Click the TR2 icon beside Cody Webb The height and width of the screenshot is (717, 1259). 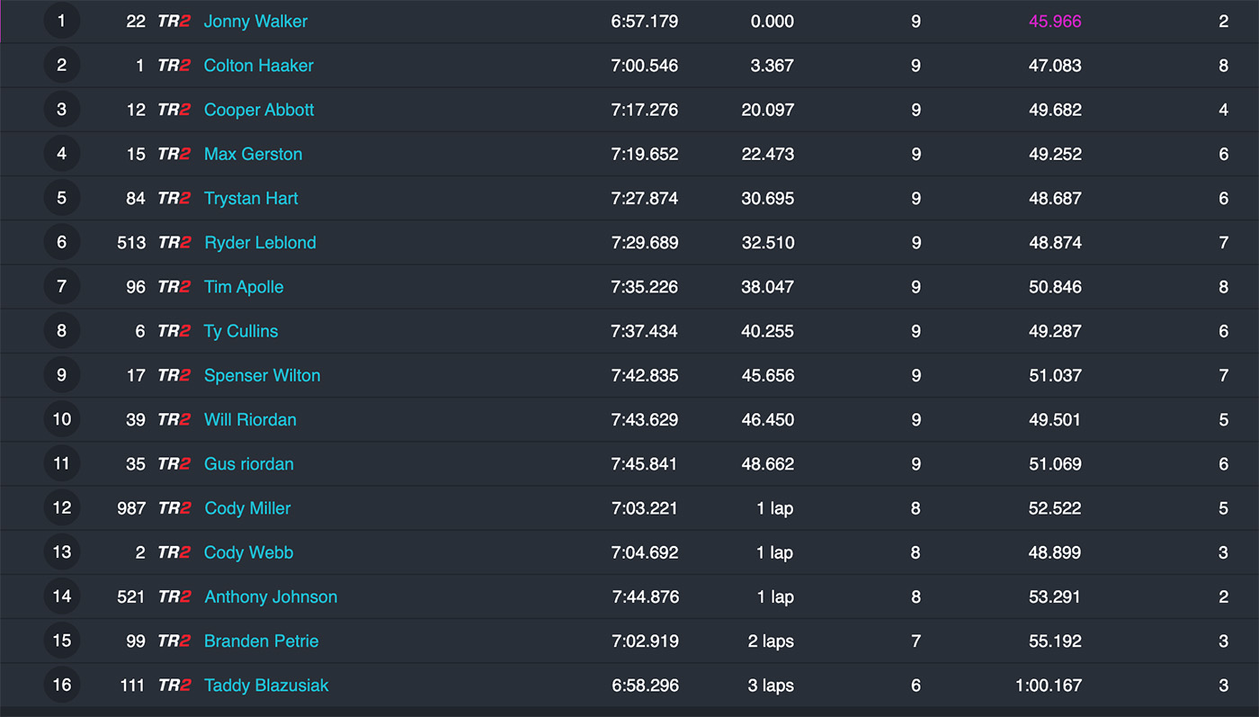click(x=174, y=552)
